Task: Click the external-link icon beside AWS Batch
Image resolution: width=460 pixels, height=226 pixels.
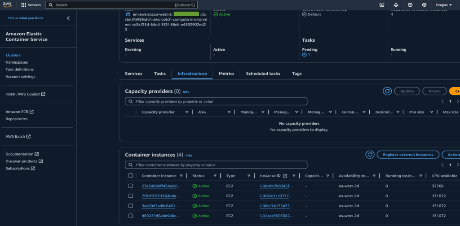Action: click(x=28, y=136)
